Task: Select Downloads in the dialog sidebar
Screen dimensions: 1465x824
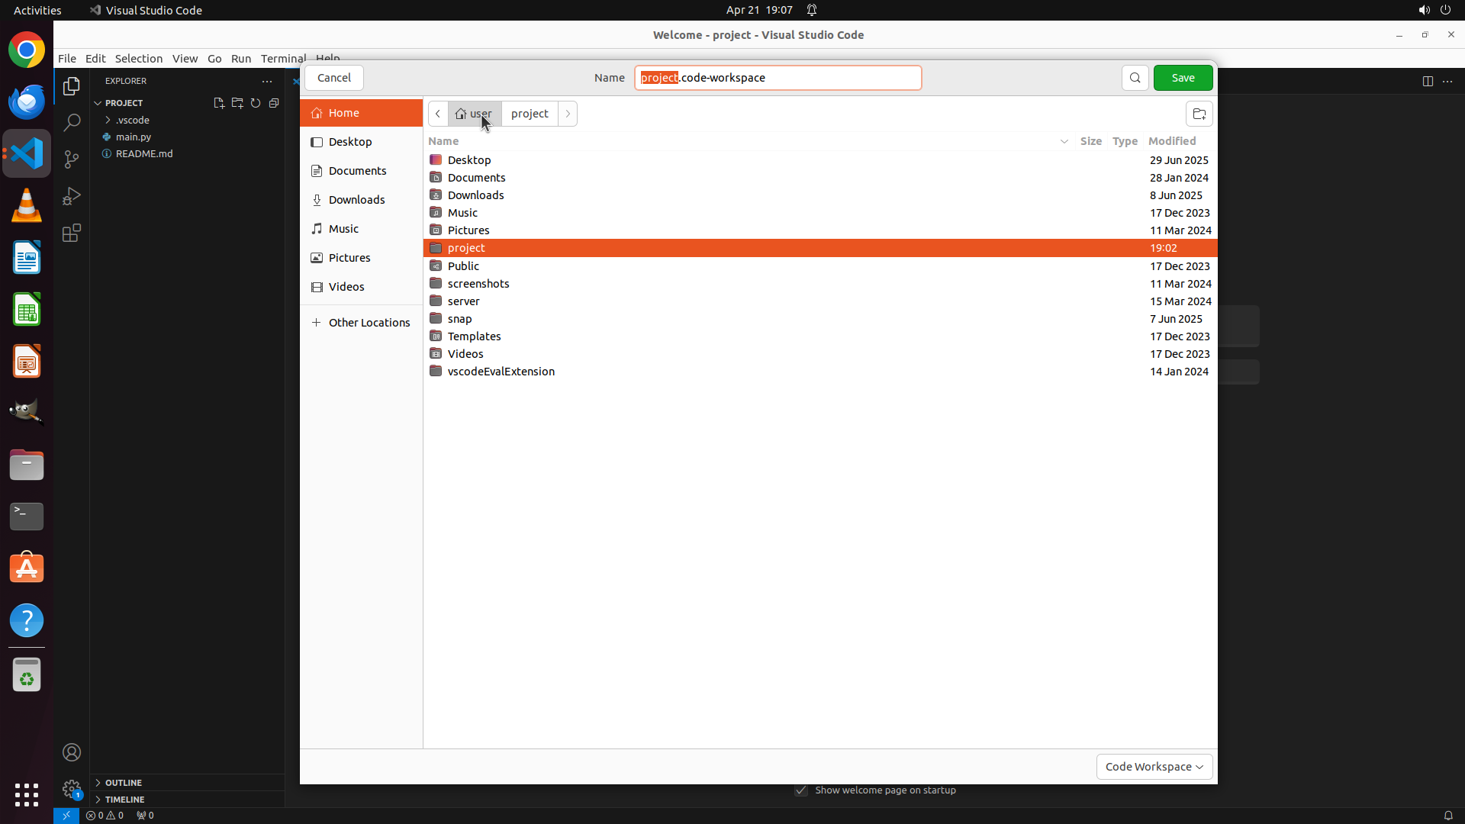Action: coord(356,200)
